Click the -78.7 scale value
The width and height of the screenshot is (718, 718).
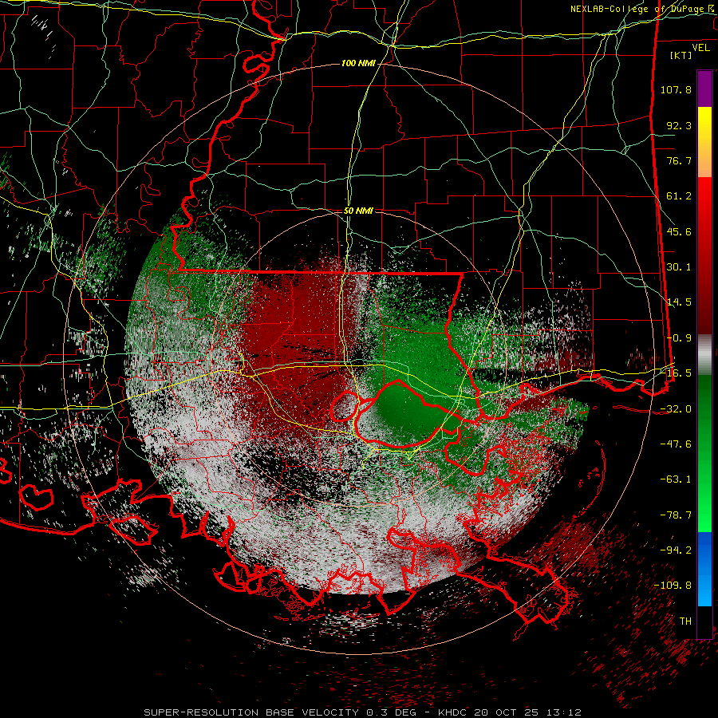[676, 515]
